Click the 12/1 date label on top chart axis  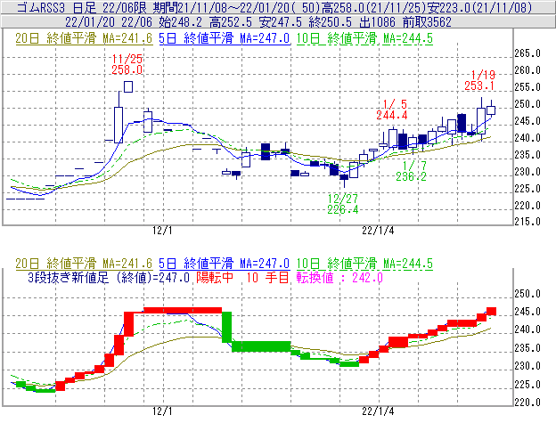pos(162,231)
